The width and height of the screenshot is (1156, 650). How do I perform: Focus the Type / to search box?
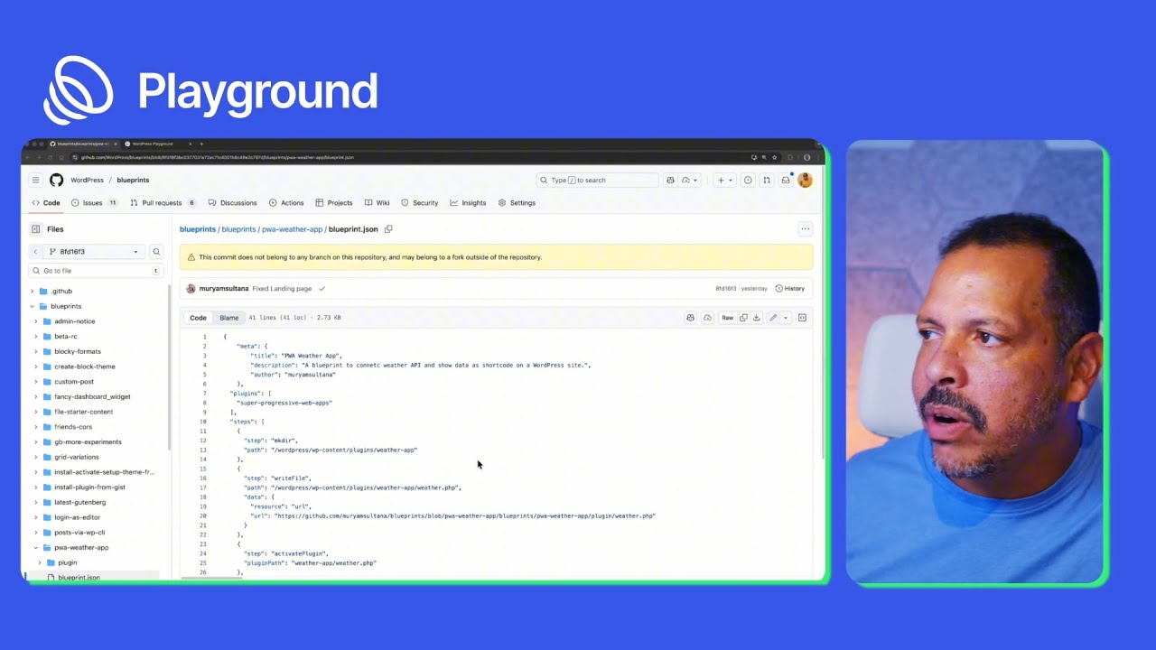click(598, 180)
